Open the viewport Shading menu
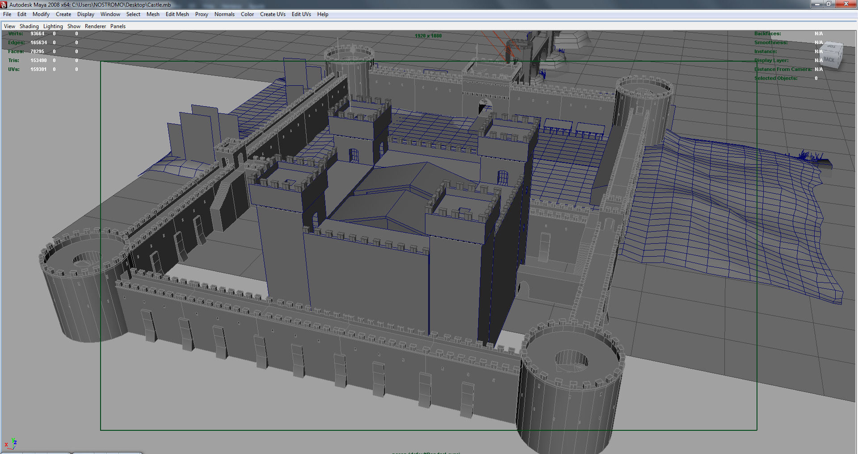This screenshot has height=454, width=858. (x=29, y=26)
